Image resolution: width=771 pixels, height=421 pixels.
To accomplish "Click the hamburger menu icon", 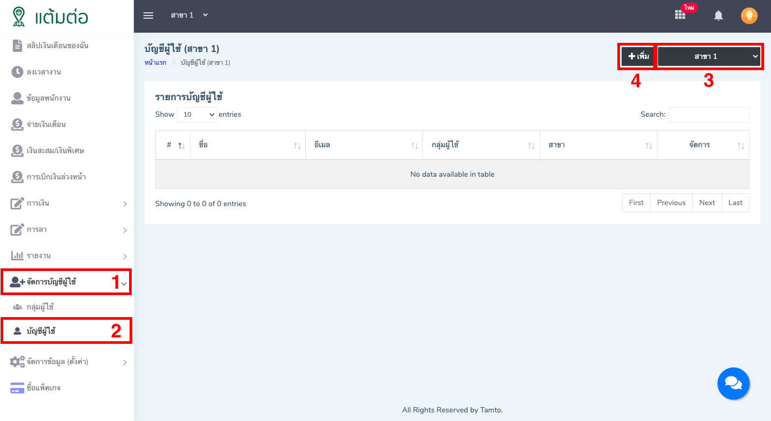I will pos(148,16).
